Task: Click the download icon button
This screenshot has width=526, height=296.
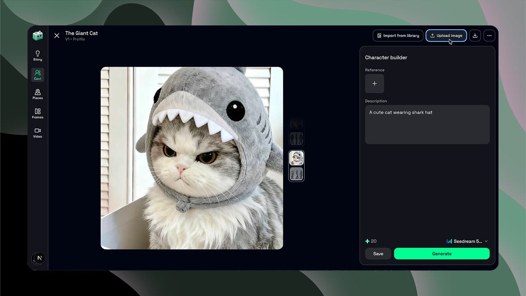Action: pyautogui.click(x=475, y=36)
